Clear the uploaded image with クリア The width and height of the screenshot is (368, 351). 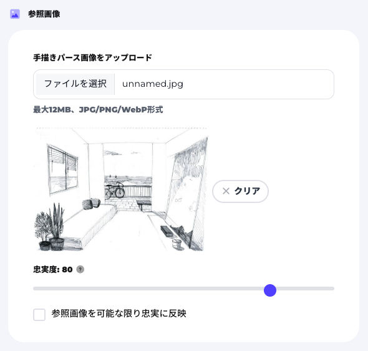[x=240, y=191]
